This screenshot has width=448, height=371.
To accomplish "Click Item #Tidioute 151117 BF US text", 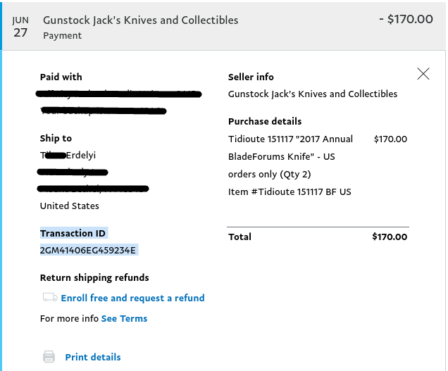I will point(290,191).
